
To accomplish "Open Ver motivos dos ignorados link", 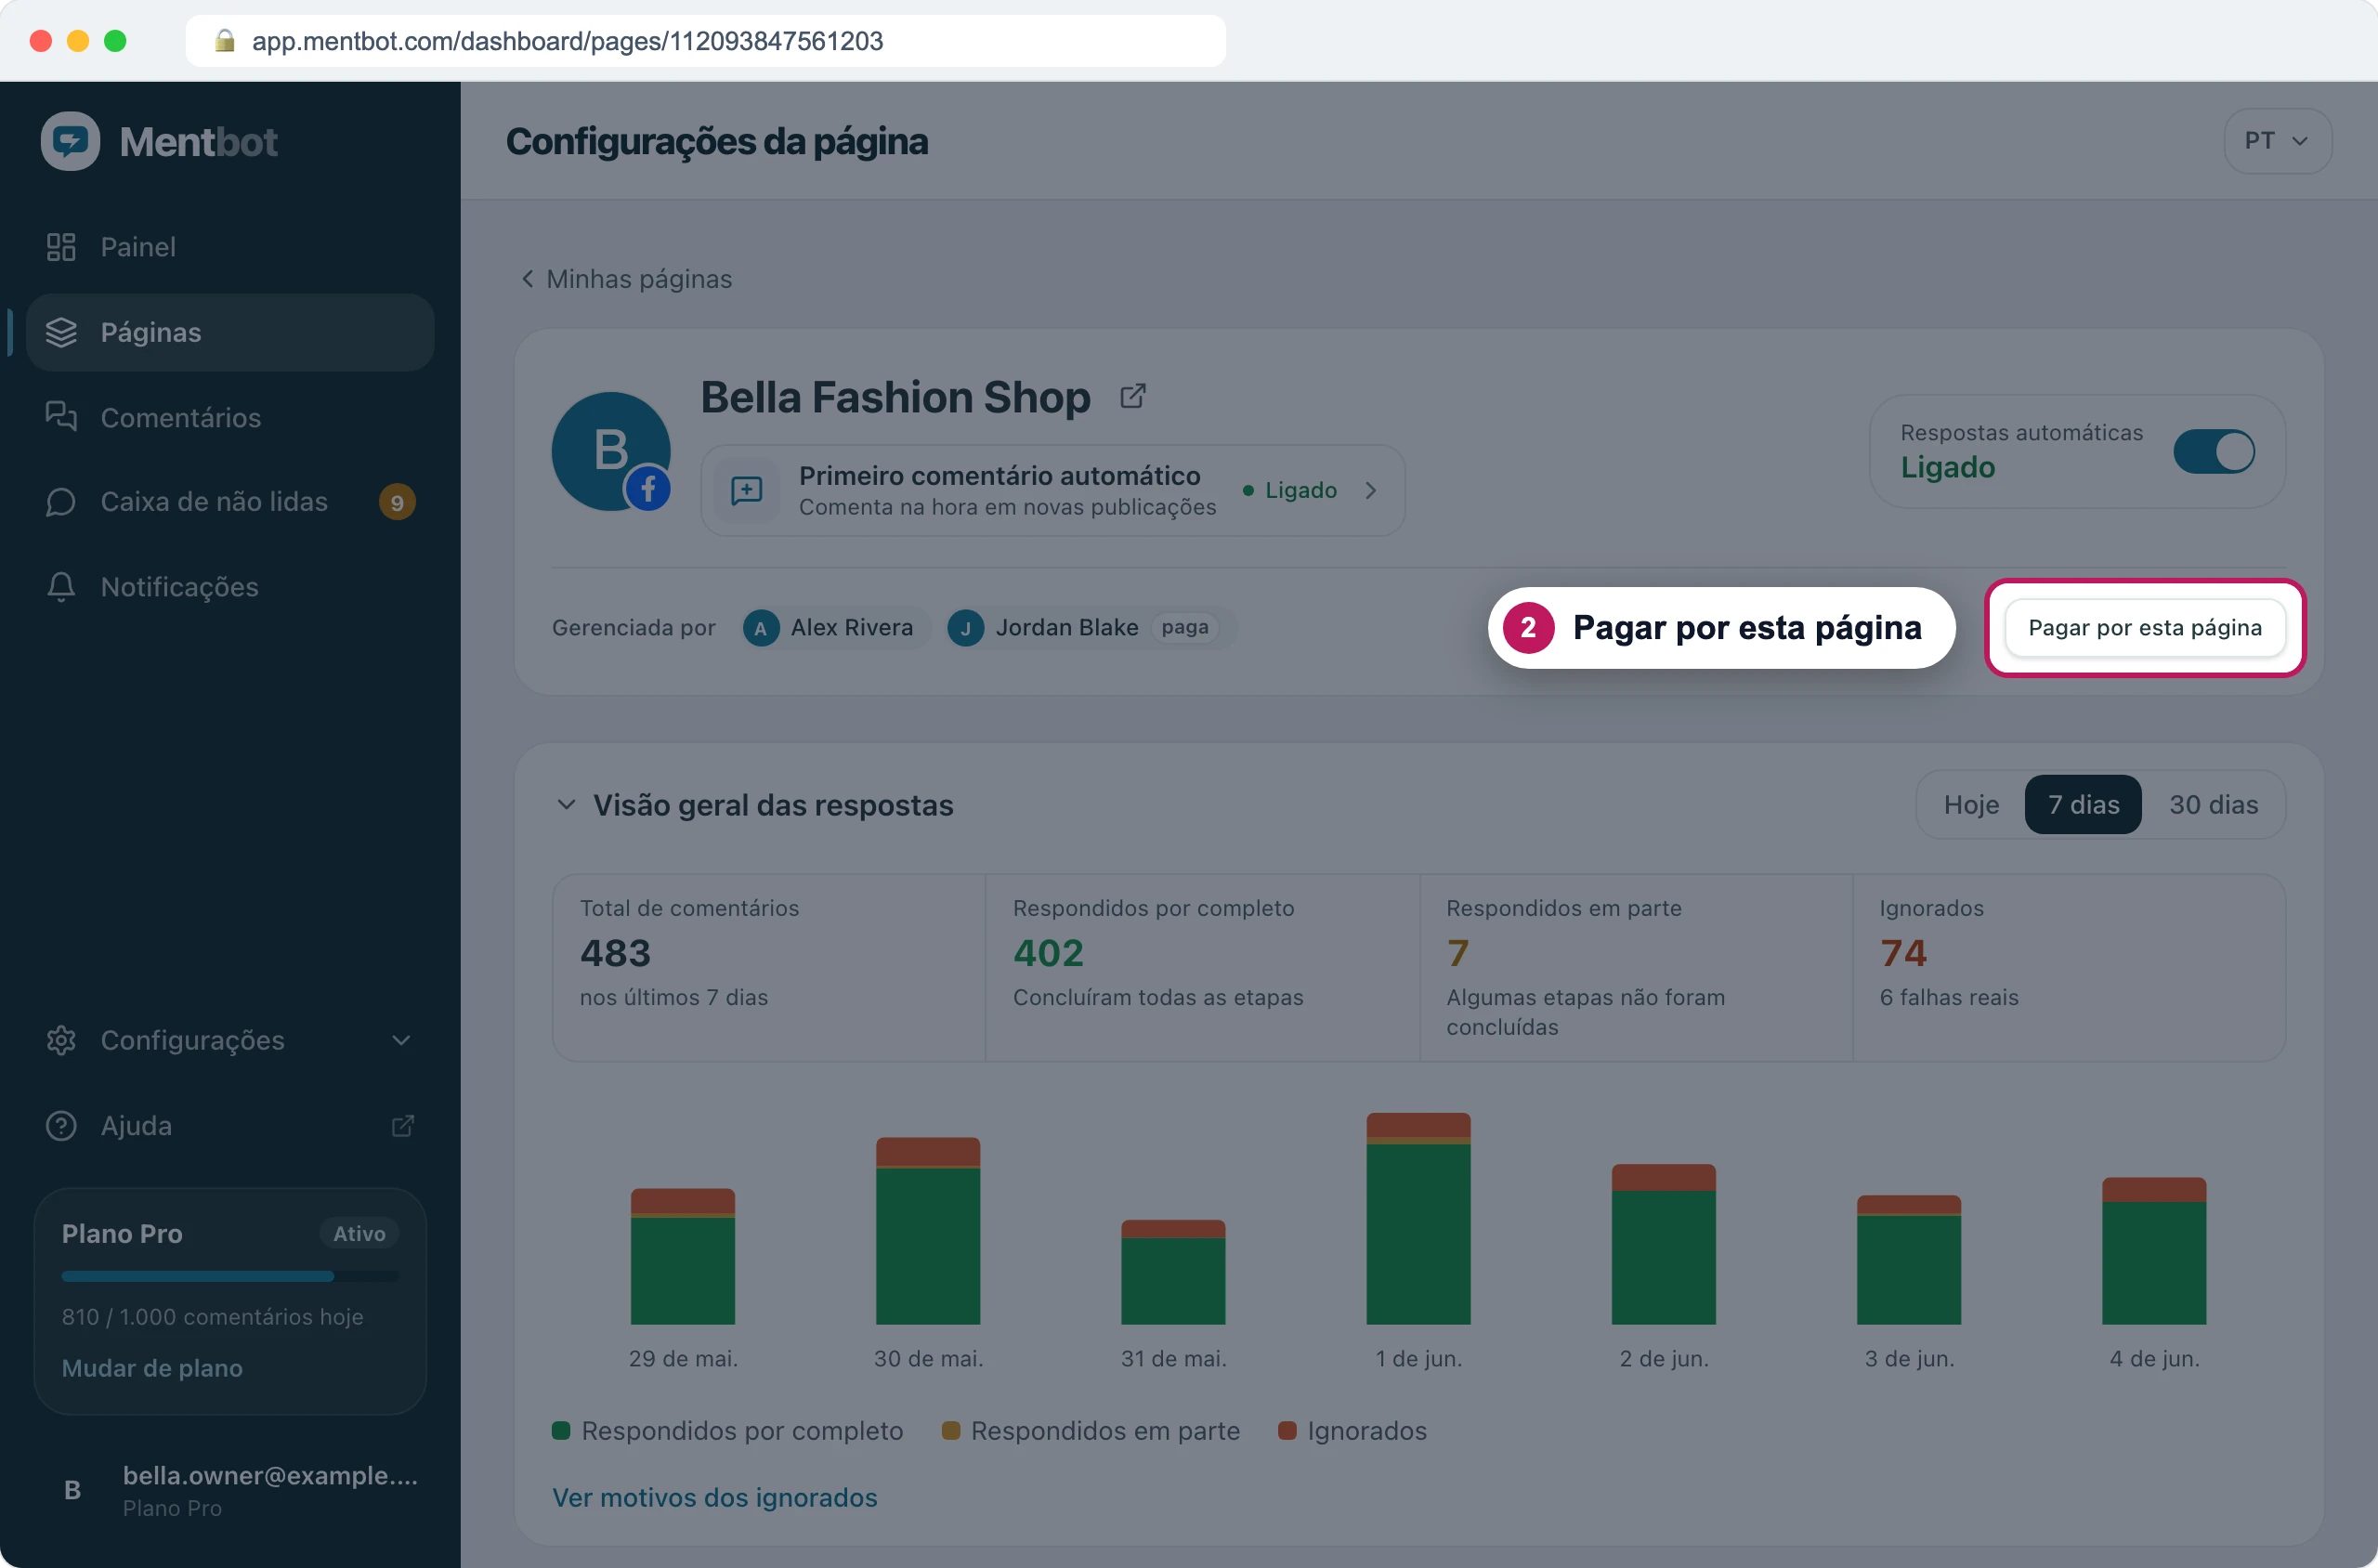I will tap(715, 1497).
